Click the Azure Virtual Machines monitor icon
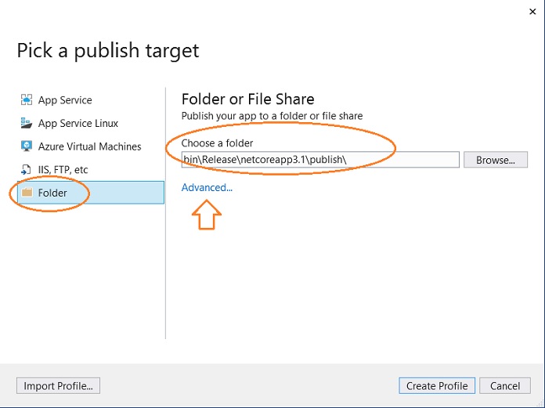This screenshot has width=545, height=408. (27, 146)
